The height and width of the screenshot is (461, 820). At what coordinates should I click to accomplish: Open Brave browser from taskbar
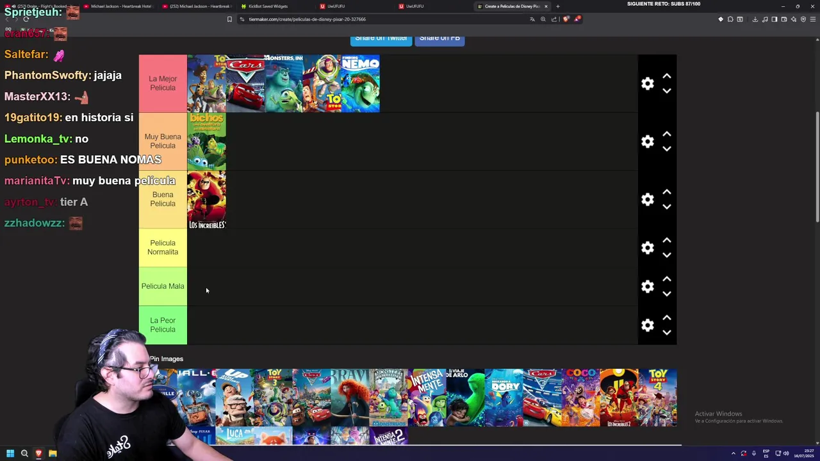pyautogui.click(x=38, y=453)
